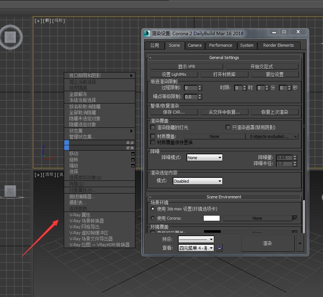Switch to the System tab
Image resolution: width=323 pixels, height=297 pixels.
pos(247,45)
